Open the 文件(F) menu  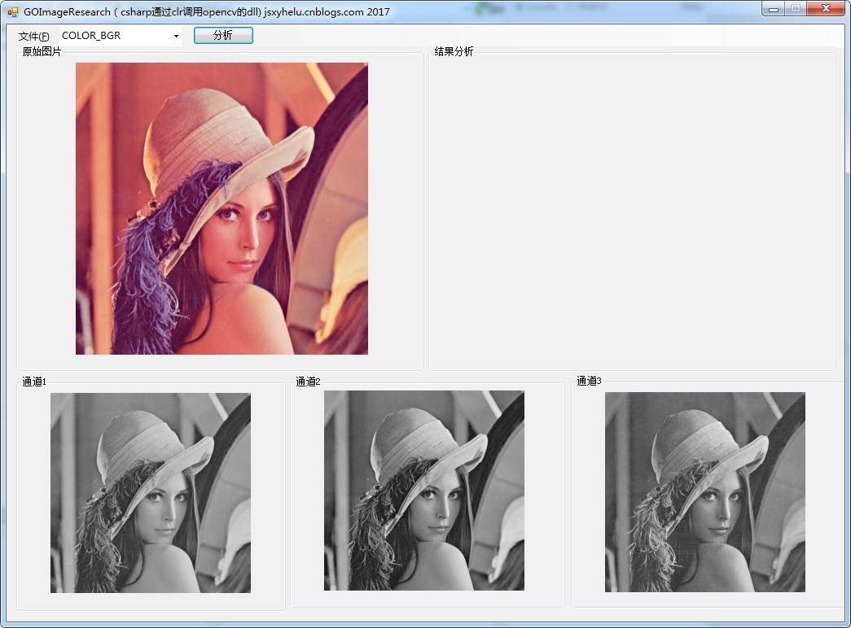(33, 36)
